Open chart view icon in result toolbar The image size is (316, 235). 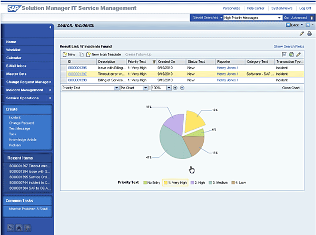pyautogui.click(x=284, y=54)
